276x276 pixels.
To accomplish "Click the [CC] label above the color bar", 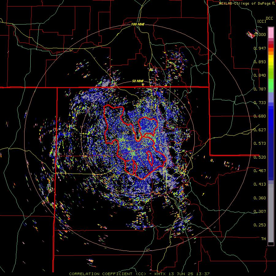I will [x=262, y=21].
